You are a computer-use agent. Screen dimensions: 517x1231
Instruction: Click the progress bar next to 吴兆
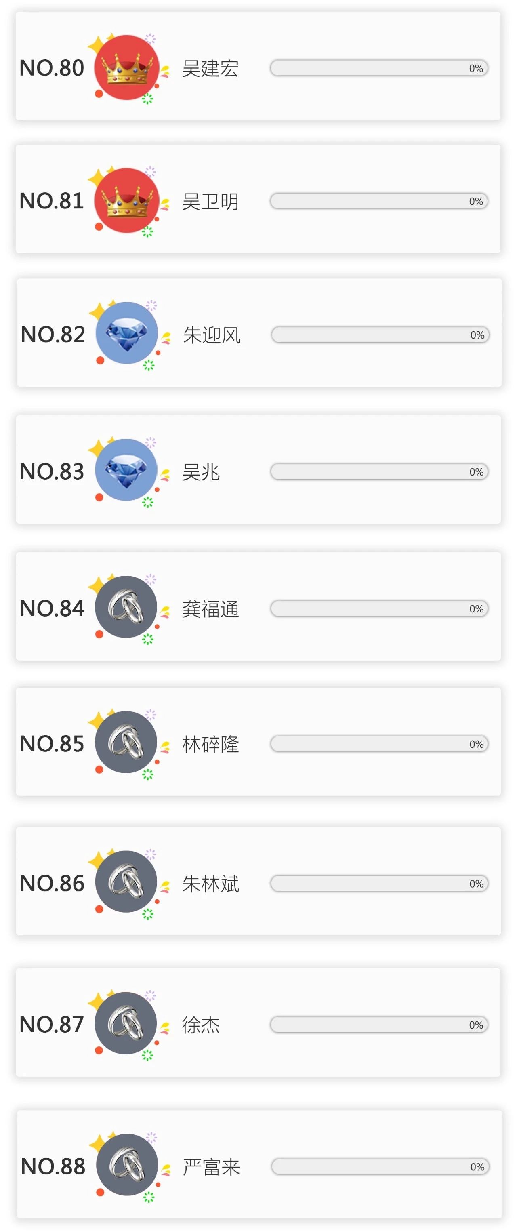(379, 472)
